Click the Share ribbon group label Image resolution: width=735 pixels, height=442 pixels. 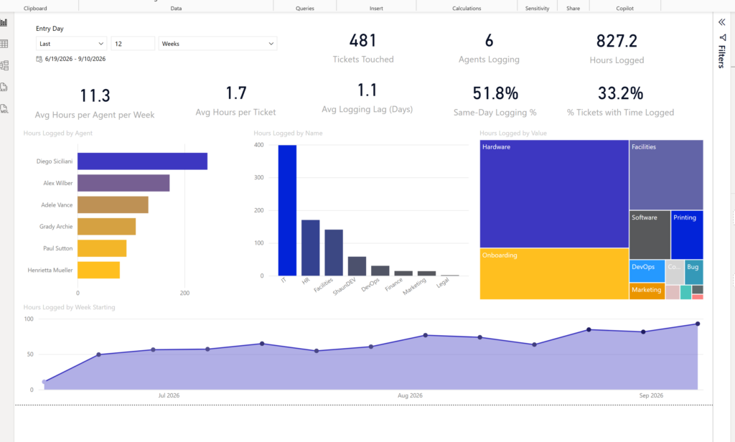[x=573, y=9]
